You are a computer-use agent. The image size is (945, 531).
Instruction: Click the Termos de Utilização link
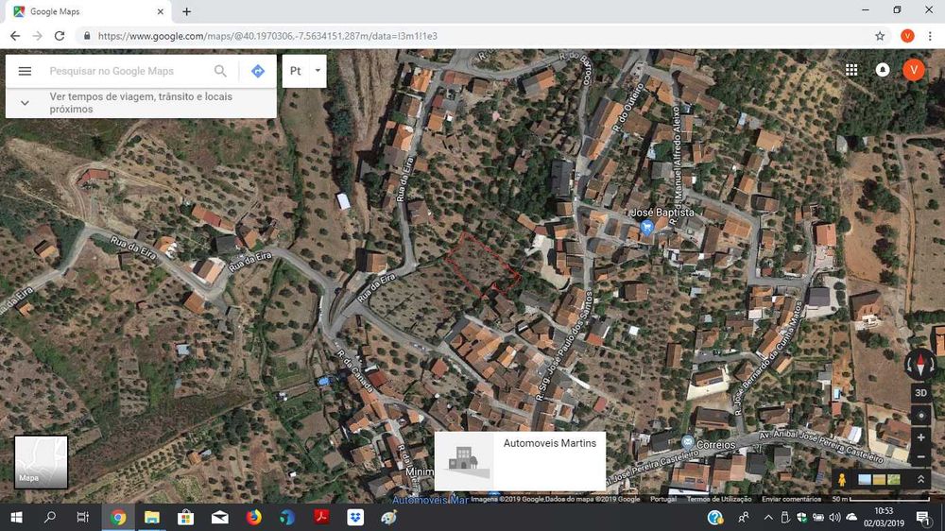719,499
